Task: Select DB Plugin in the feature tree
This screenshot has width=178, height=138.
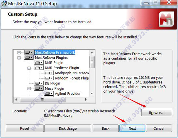Action: (53, 83)
